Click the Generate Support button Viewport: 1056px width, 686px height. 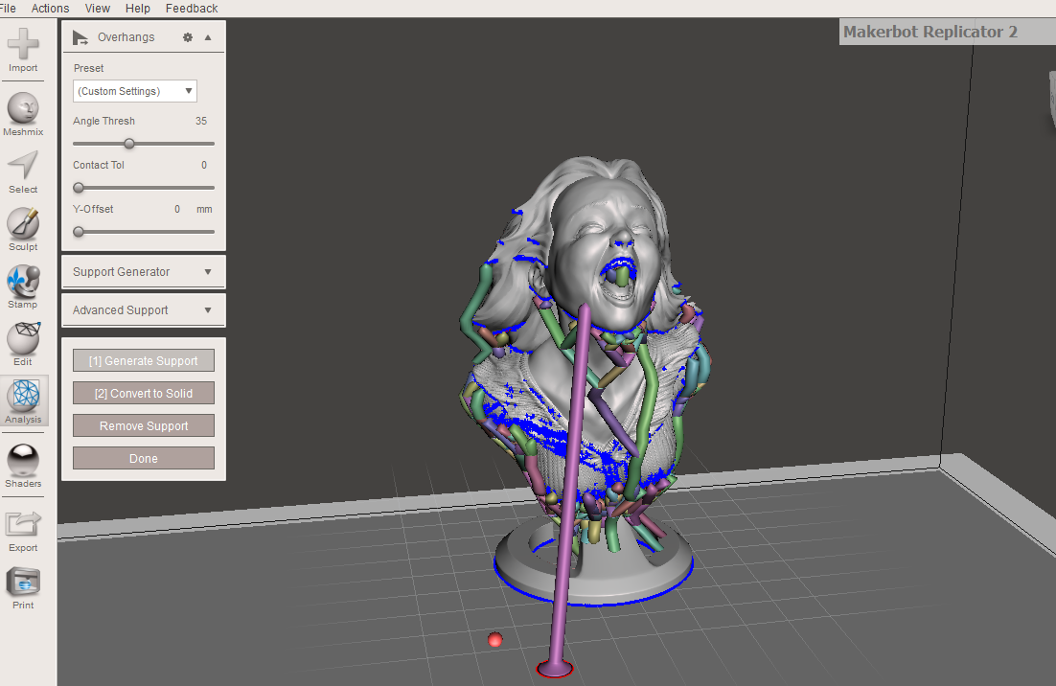(x=143, y=360)
